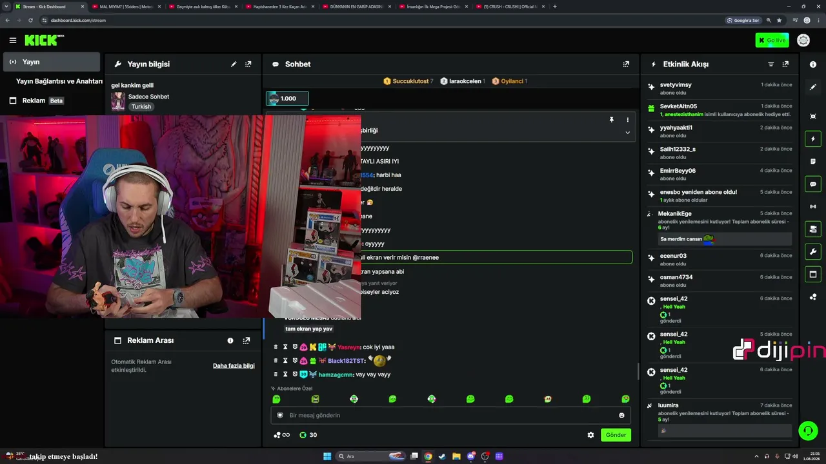This screenshot has height=464, width=826.
Task: Pop out the Etkinlik Akışı panel
Action: [x=785, y=64]
